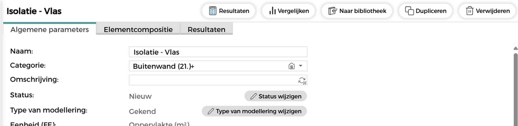The height and width of the screenshot is (126, 518).
Task: Select the Algemene parameters tab
Action: 50,30
